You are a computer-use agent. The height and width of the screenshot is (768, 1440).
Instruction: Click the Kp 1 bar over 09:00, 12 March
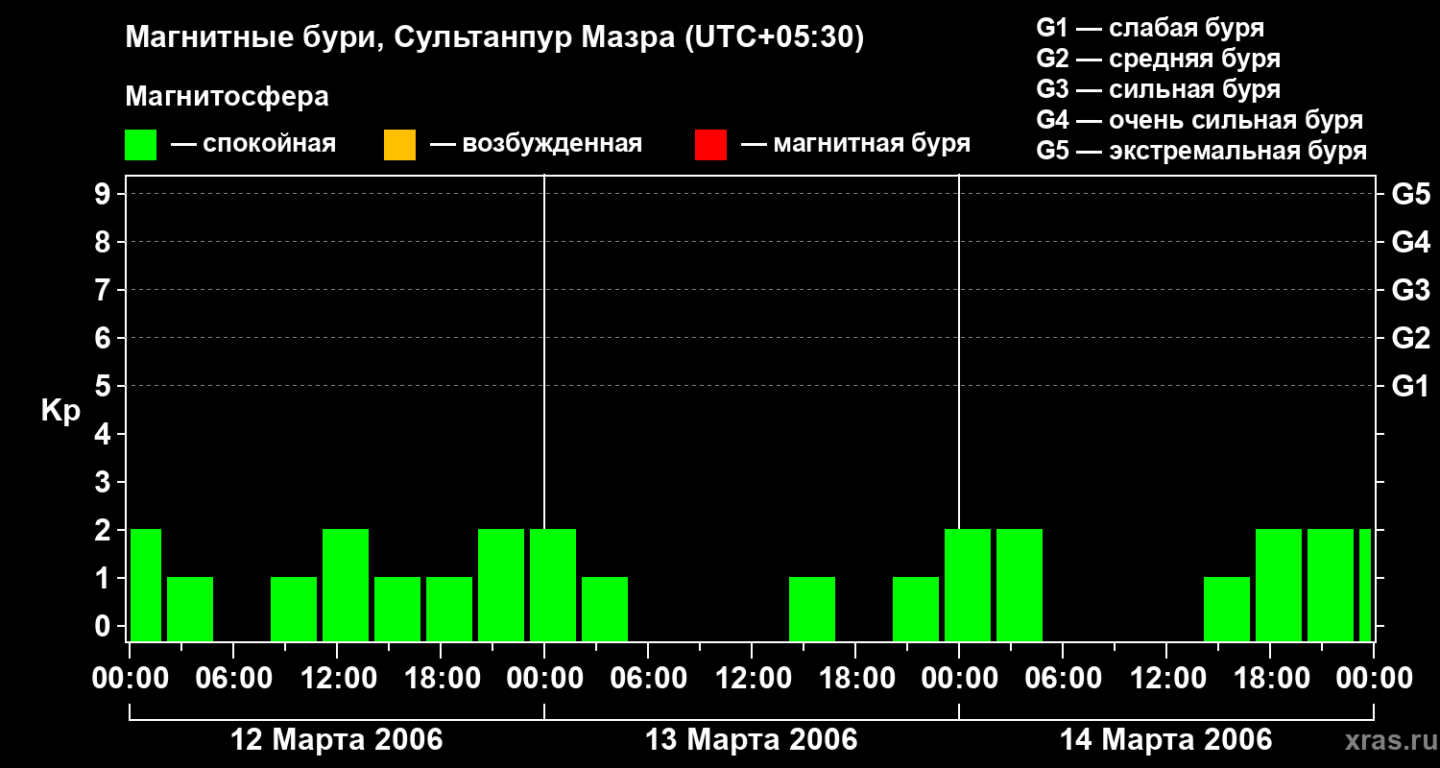click(x=294, y=609)
